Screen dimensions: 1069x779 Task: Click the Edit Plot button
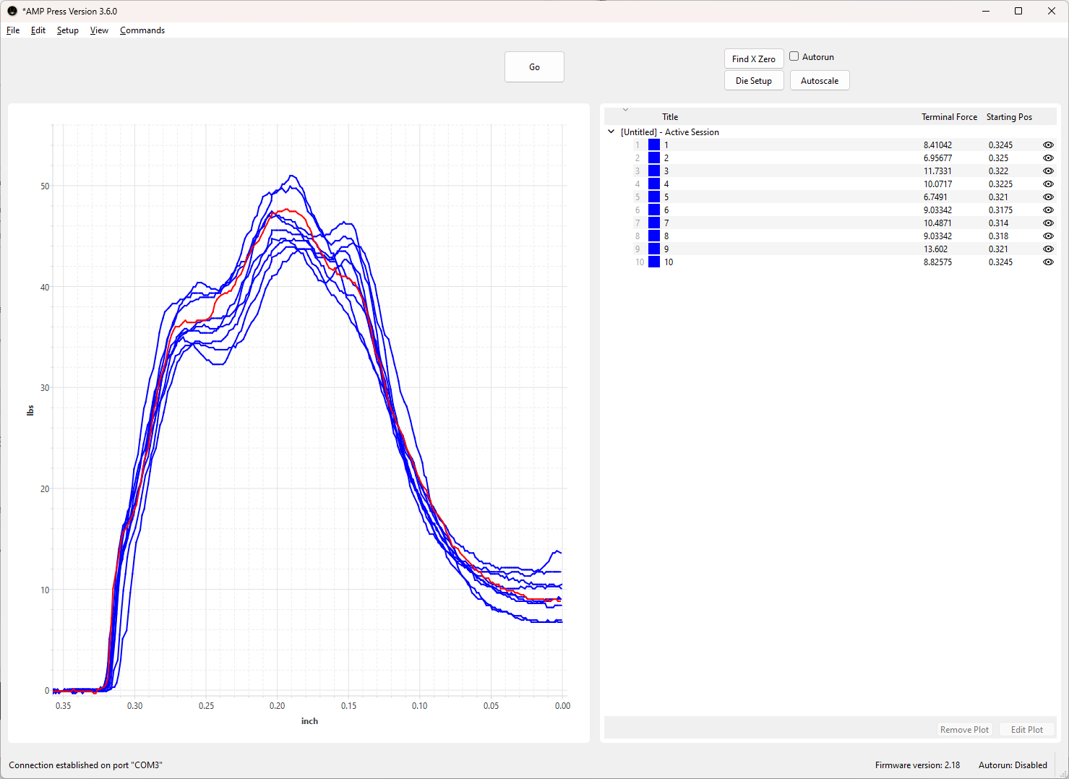pyautogui.click(x=1027, y=730)
